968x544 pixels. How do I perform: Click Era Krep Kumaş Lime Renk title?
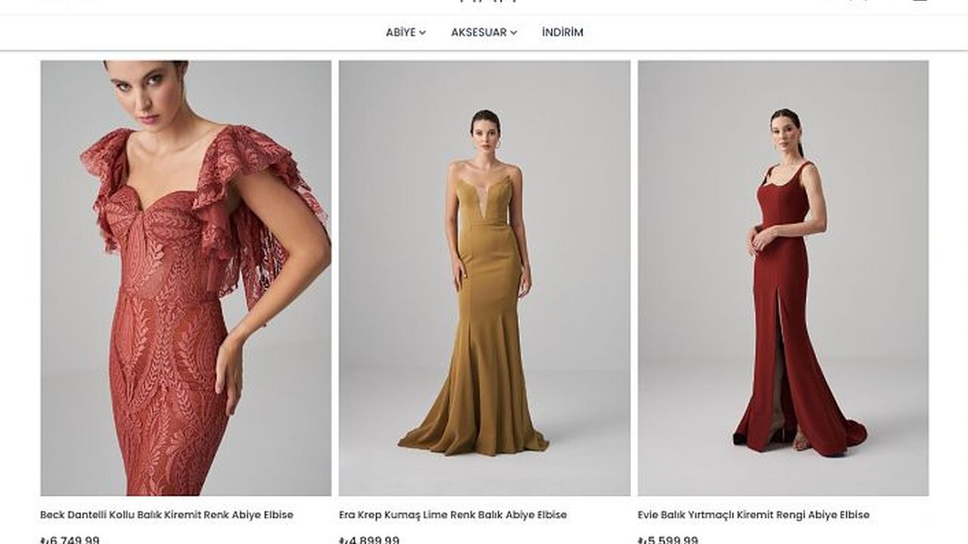point(452,515)
